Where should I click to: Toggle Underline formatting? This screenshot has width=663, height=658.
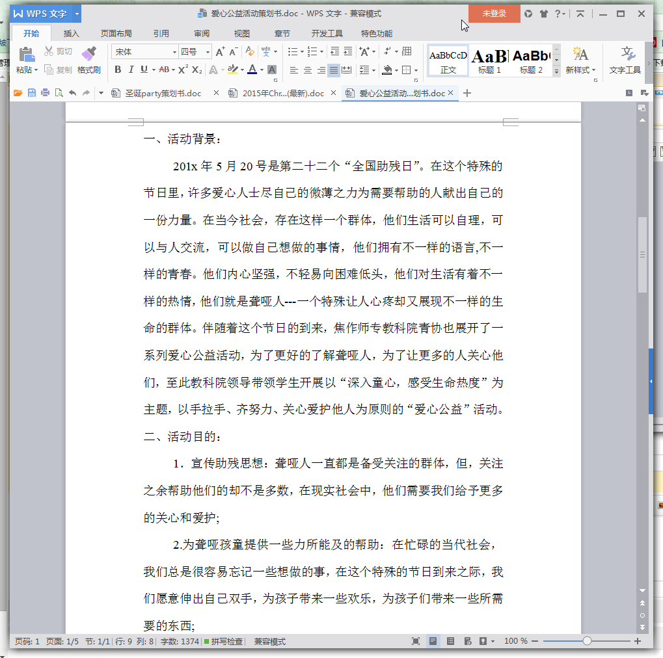point(144,70)
